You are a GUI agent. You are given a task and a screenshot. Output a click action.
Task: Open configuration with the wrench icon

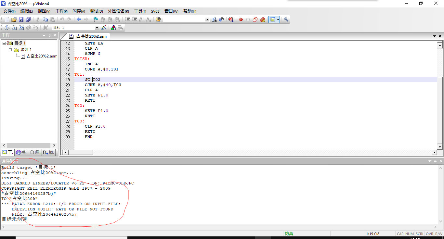tap(286, 19)
